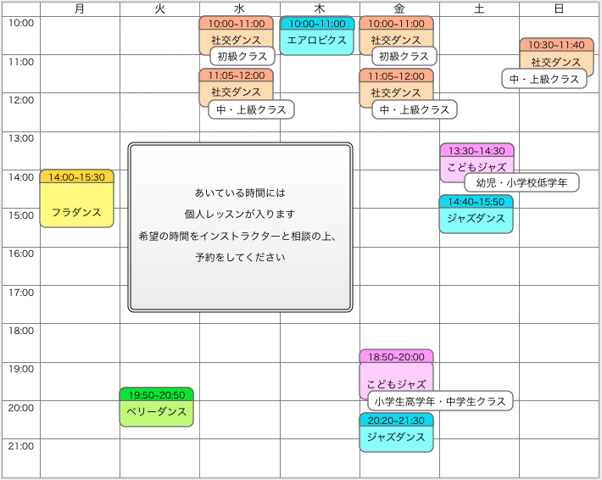Screen dimensions: 602x480
Task: Select Sunday's 中・上級クラス label
Action: [x=545, y=79]
